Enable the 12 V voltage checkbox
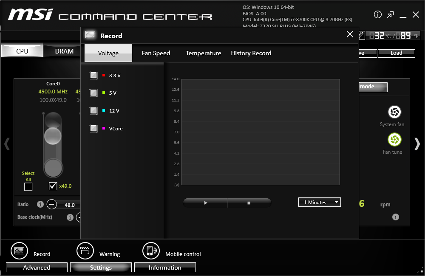Viewport: 425px width, 276px height. (93, 110)
